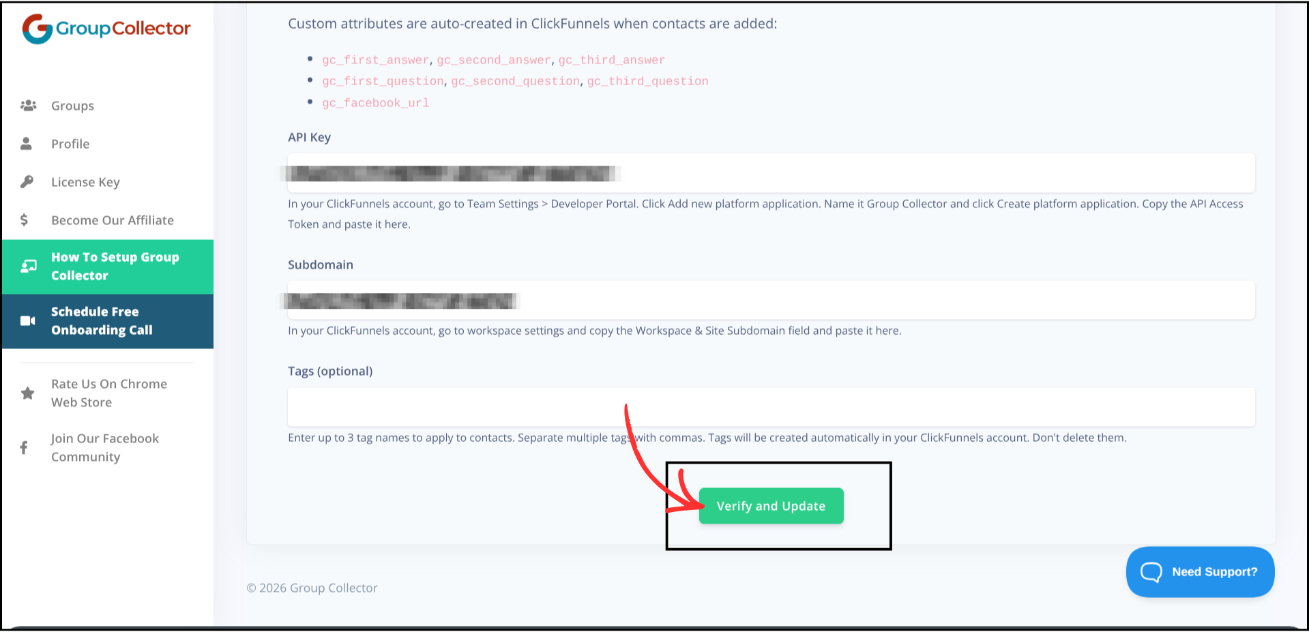Select the Groups menu item in sidebar

[x=72, y=105]
